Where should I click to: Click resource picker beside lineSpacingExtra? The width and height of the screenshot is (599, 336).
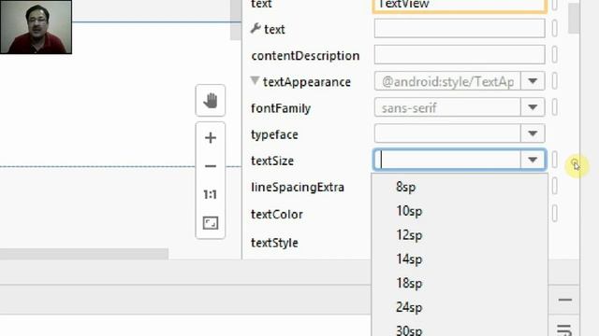coord(555,187)
